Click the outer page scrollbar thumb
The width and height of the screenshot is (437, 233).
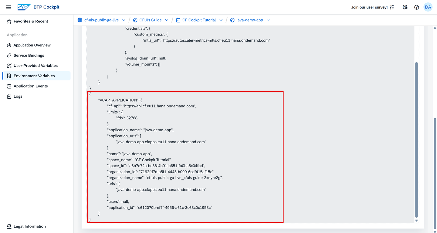tap(435, 173)
